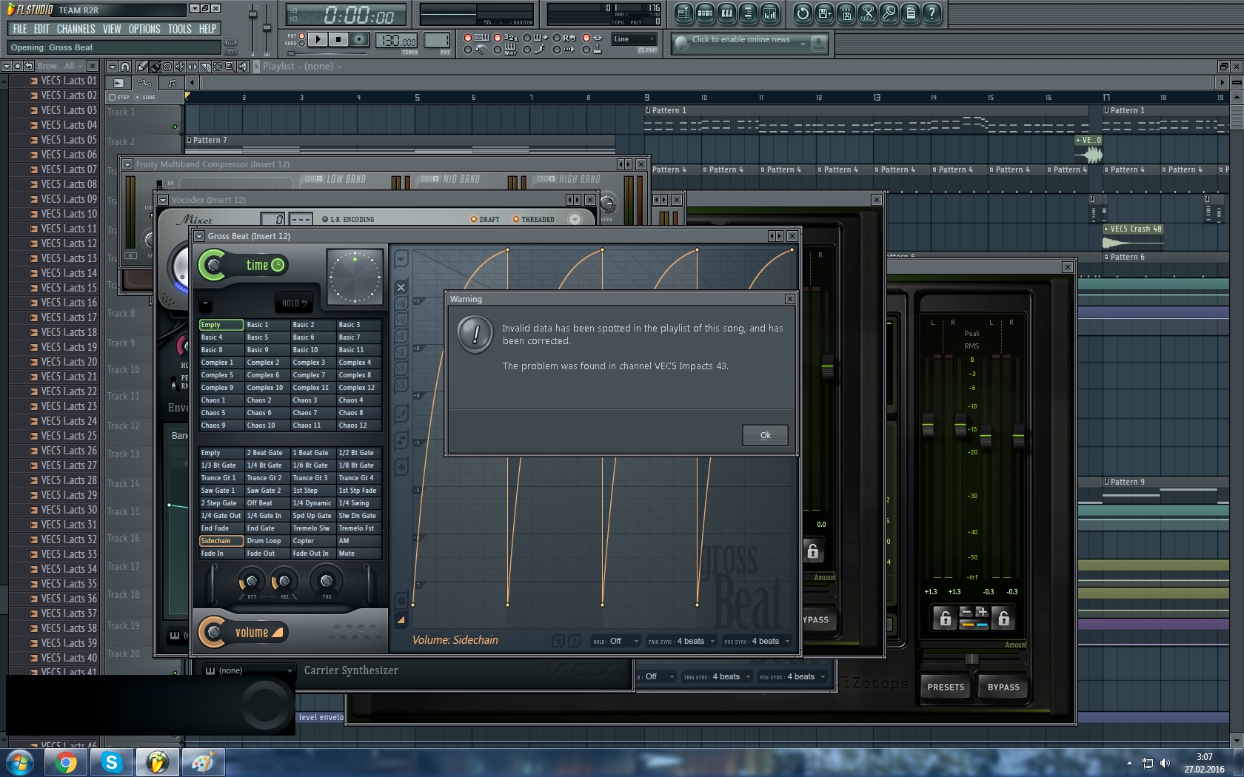Open Fruity Multiband Compressor window options arrow
This screenshot has width=1244, height=777.
tap(127, 164)
